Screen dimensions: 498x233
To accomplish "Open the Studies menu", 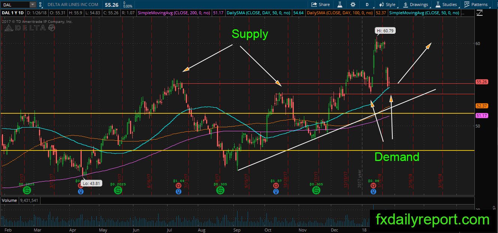I will click(446, 5).
